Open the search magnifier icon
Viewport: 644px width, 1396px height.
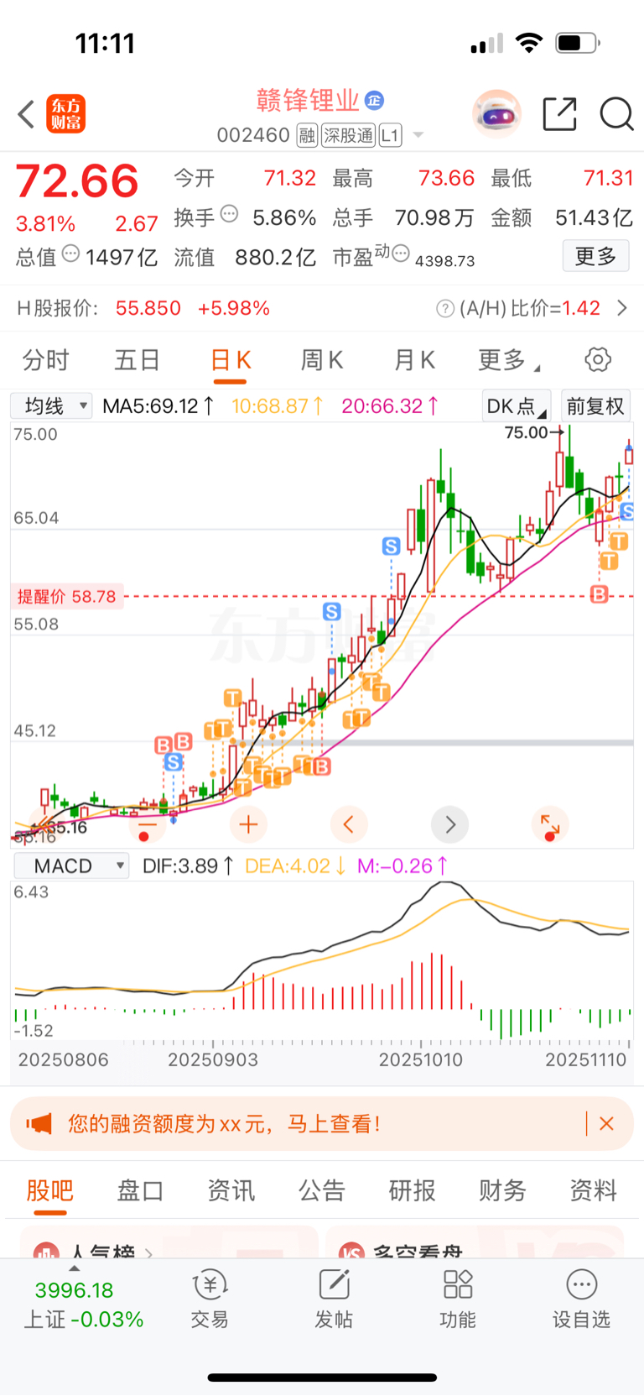[616, 113]
